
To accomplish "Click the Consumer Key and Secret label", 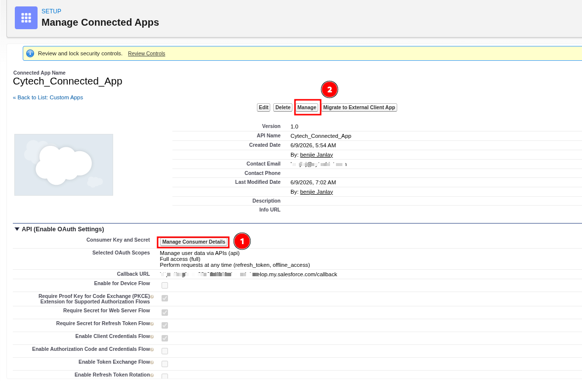I will pyautogui.click(x=118, y=240).
